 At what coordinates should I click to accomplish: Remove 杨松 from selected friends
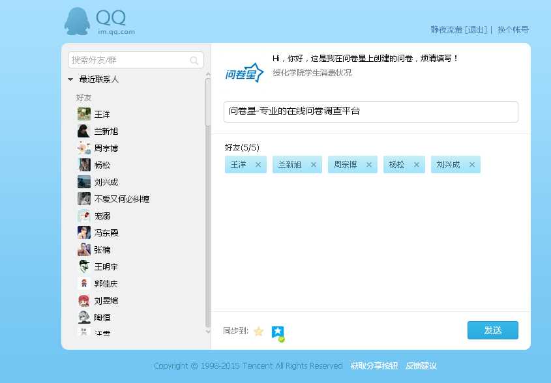click(417, 164)
